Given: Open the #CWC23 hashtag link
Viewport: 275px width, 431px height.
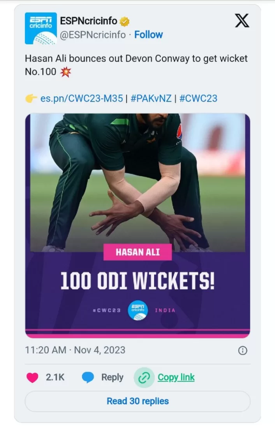Looking at the screenshot, I should pyautogui.click(x=198, y=99).
